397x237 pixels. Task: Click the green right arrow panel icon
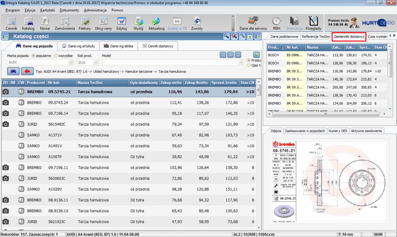pyautogui.click(x=258, y=37)
